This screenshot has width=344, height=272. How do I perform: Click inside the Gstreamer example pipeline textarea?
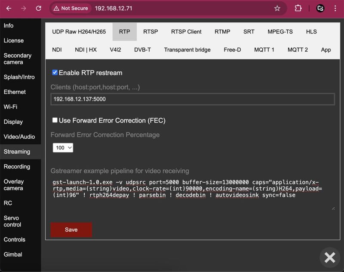(x=193, y=194)
